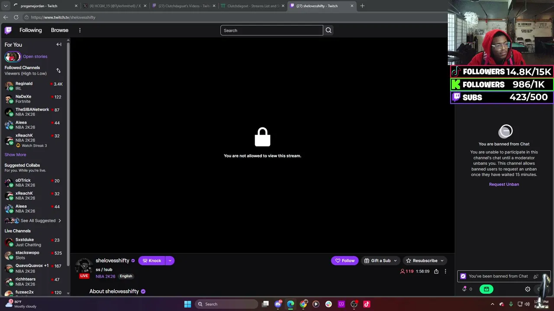Open Discord from the taskbar
554x311 pixels.
(x=278, y=304)
